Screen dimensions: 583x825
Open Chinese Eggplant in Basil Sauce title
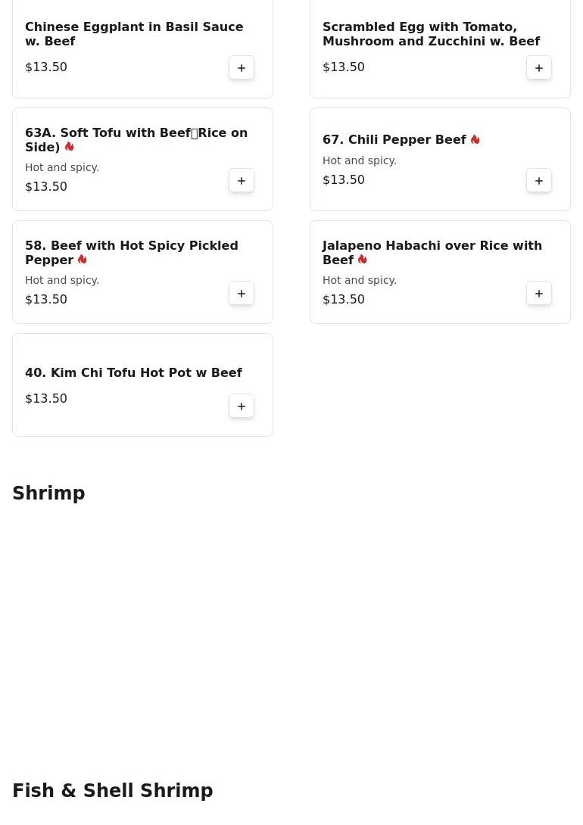click(134, 34)
